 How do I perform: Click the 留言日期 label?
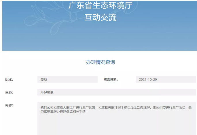tap(111, 79)
